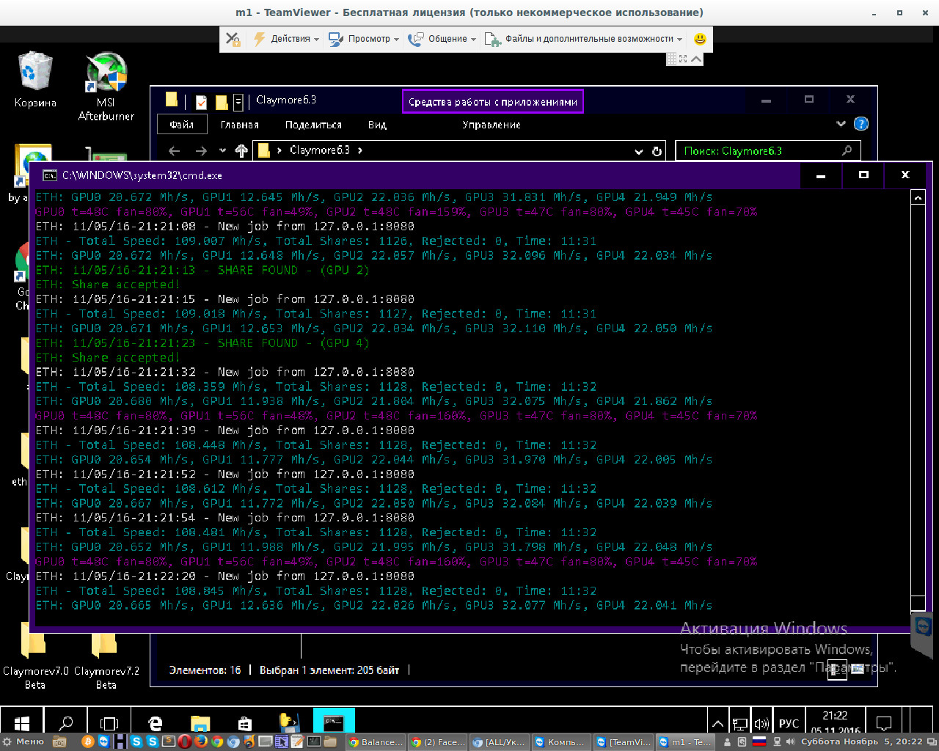Click the TeamViewer close session X icon
939x751 pixels.
pos(233,39)
